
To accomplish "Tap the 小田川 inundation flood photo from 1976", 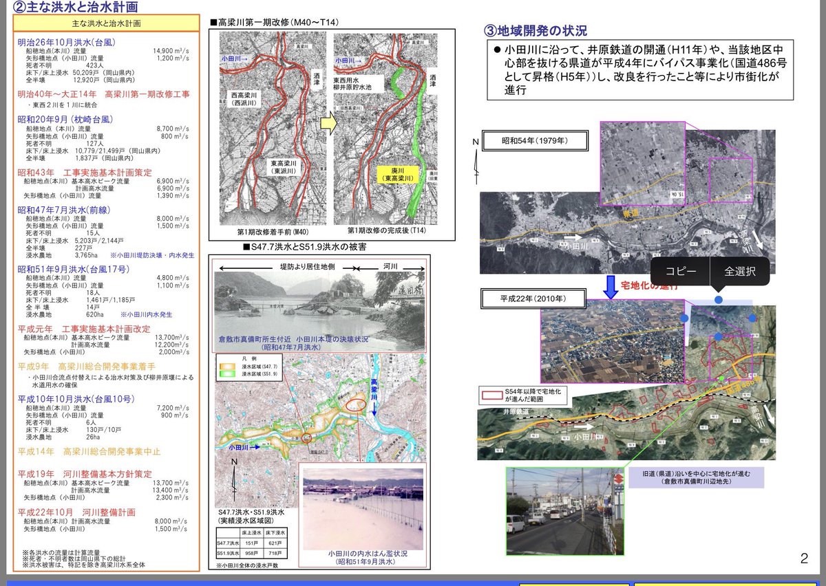I will click(363, 508).
